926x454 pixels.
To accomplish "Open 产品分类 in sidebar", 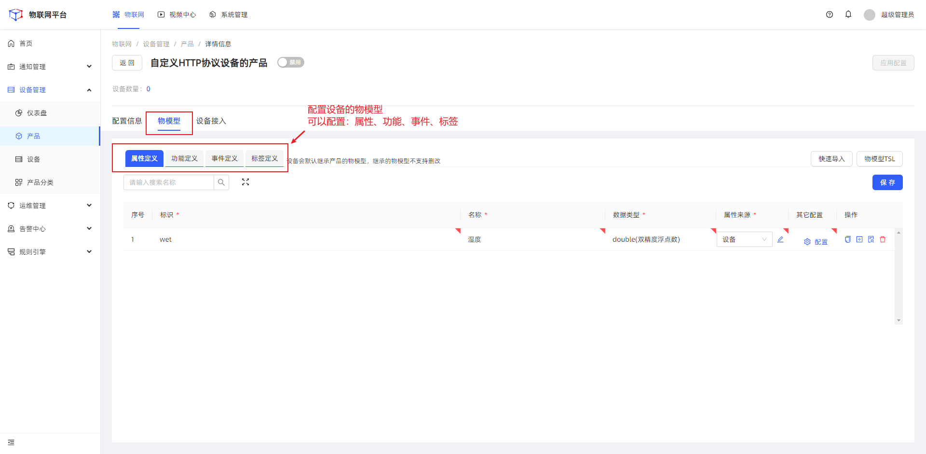I will (50, 182).
